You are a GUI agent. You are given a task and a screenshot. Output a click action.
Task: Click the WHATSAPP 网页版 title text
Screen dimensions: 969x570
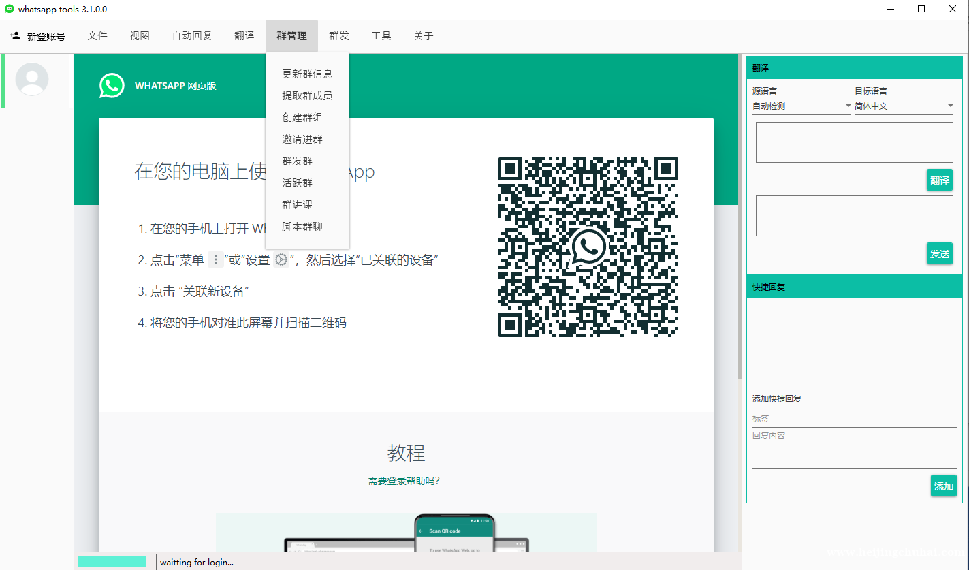point(176,86)
